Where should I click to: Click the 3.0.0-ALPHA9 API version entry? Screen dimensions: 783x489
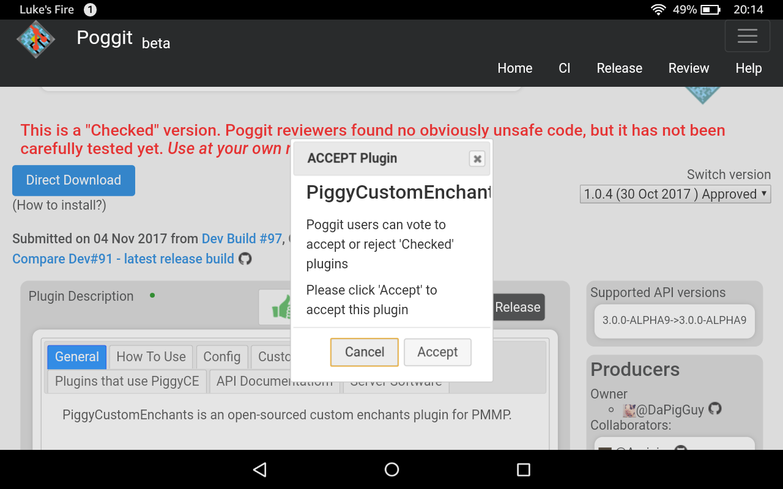pyautogui.click(x=674, y=320)
